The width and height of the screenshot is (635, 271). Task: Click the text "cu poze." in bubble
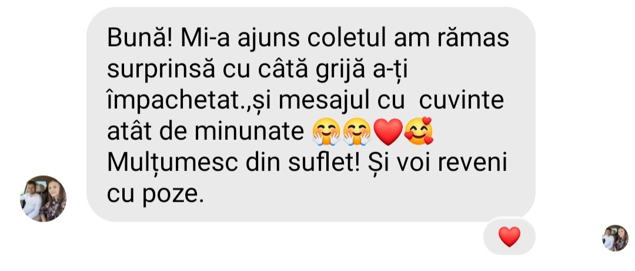pos(155,195)
